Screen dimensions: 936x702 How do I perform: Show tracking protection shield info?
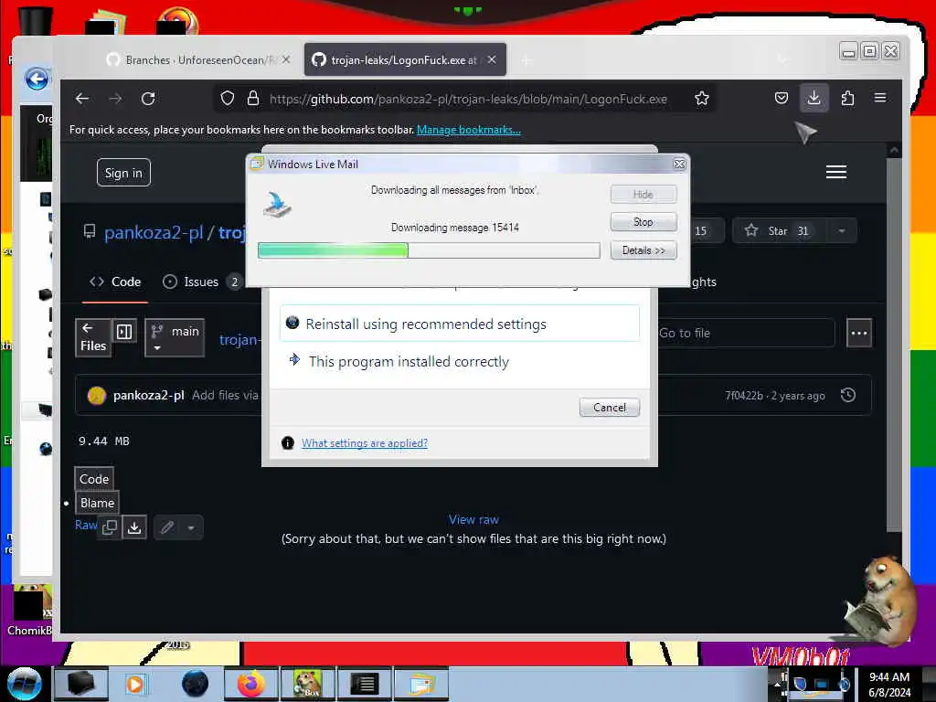point(228,99)
